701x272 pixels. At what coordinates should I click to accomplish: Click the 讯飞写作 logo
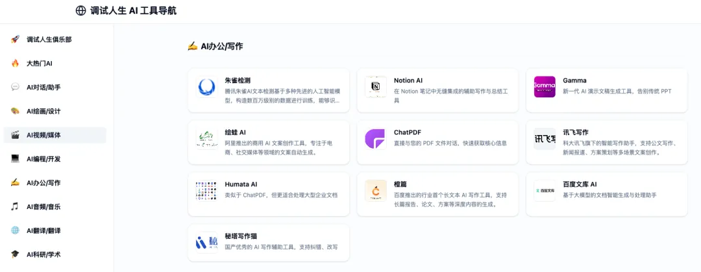pyautogui.click(x=545, y=139)
